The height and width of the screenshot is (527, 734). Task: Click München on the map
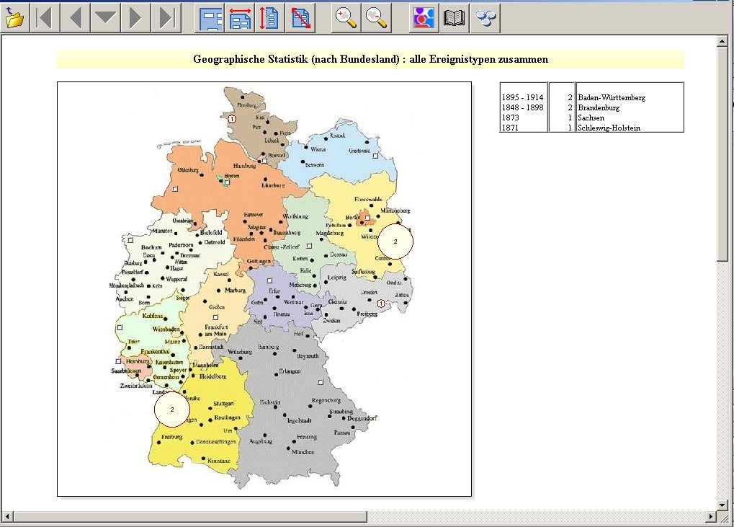[303, 452]
